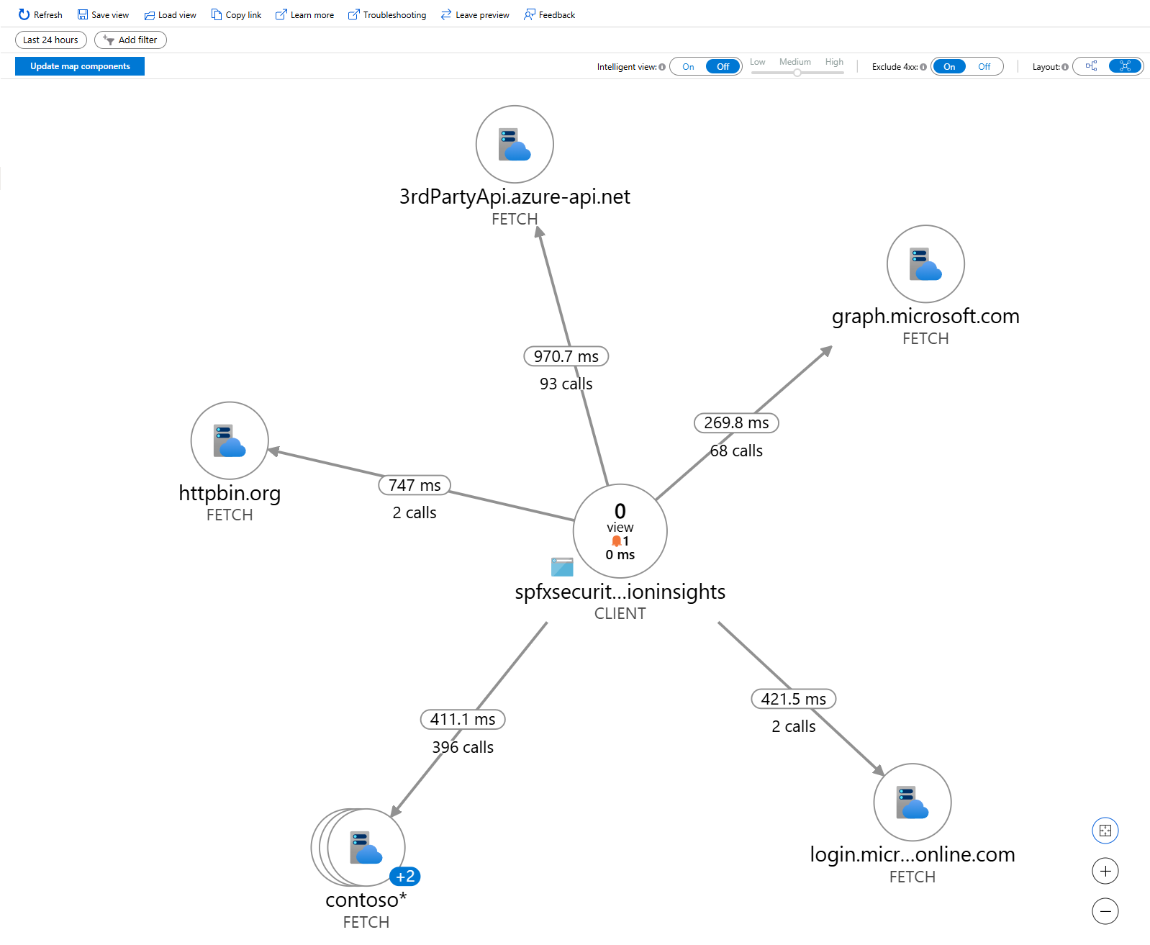Click the Refresh icon
This screenshot has width=1150, height=945.
tap(24, 14)
